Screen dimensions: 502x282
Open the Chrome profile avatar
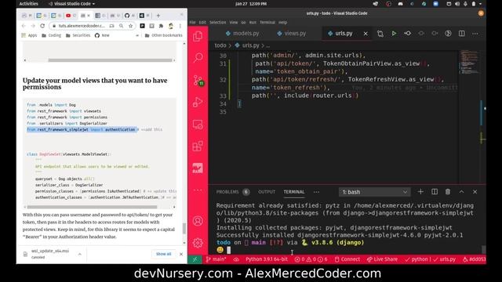171,26
